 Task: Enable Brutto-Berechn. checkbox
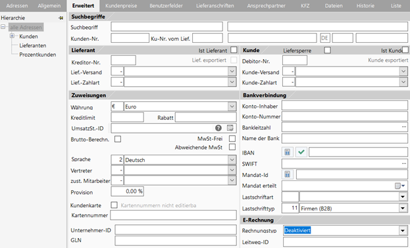click(118, 139)
